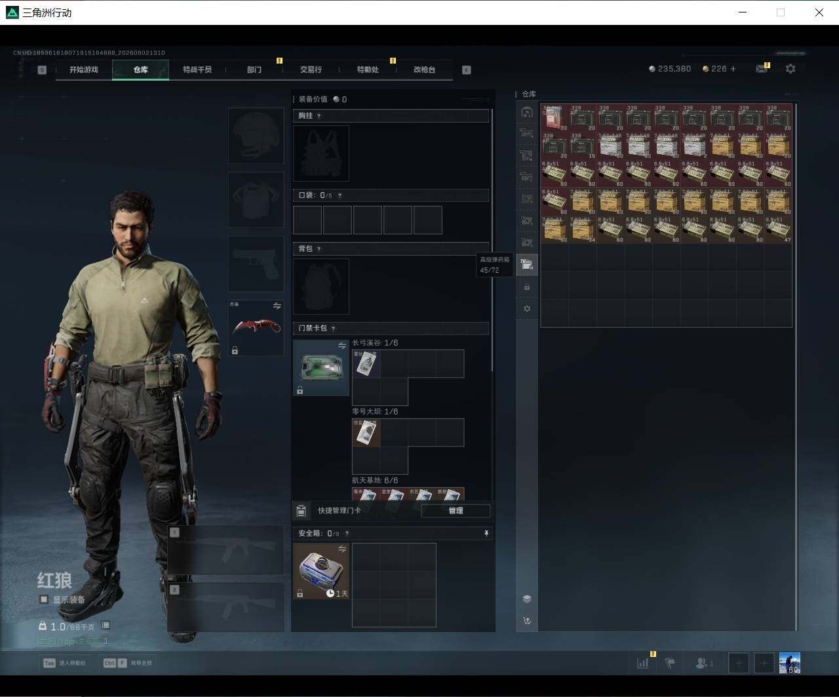Click the sort/organize icon at sidebar bottom
The image size is (839, 697).
pyautogui.click(x=527, y=621)
